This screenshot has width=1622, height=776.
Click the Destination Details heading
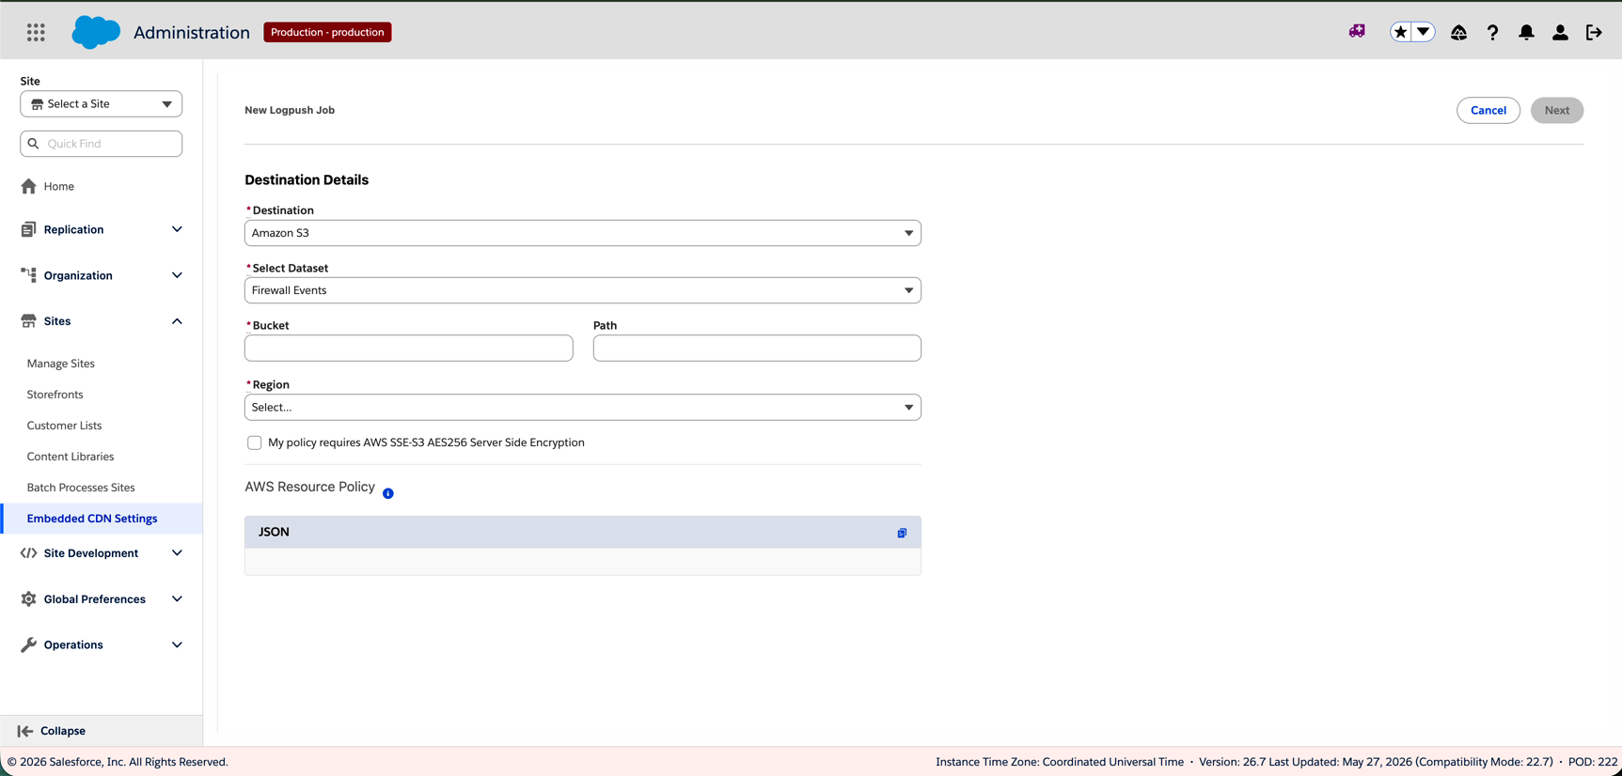(307, 179)
